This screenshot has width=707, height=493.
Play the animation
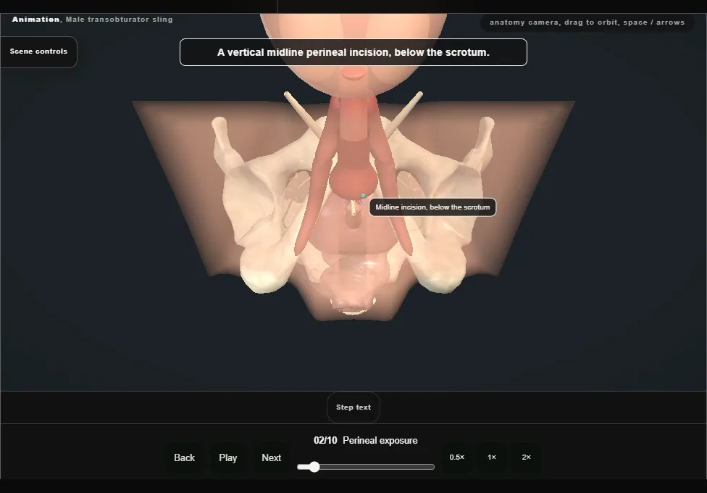(x=227, y=457)
